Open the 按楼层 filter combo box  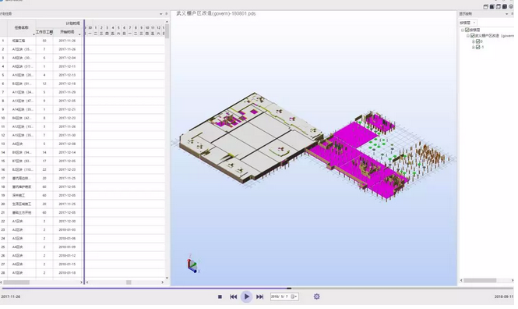(x=467, y=23)
